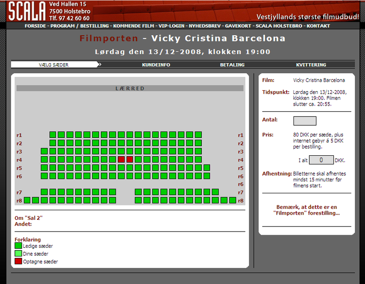Click the right red occupied seat in r4

coord(130,160)
